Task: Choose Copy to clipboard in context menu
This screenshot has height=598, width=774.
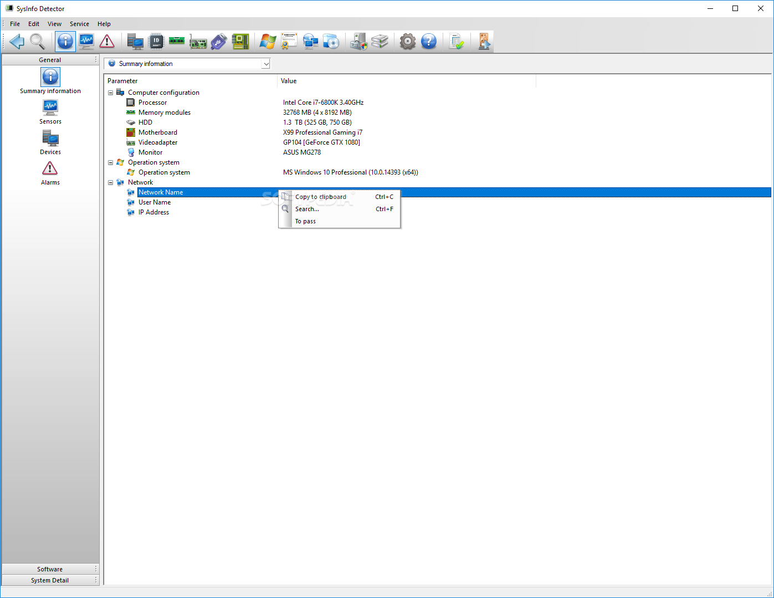Action: [x=340, y=197]
